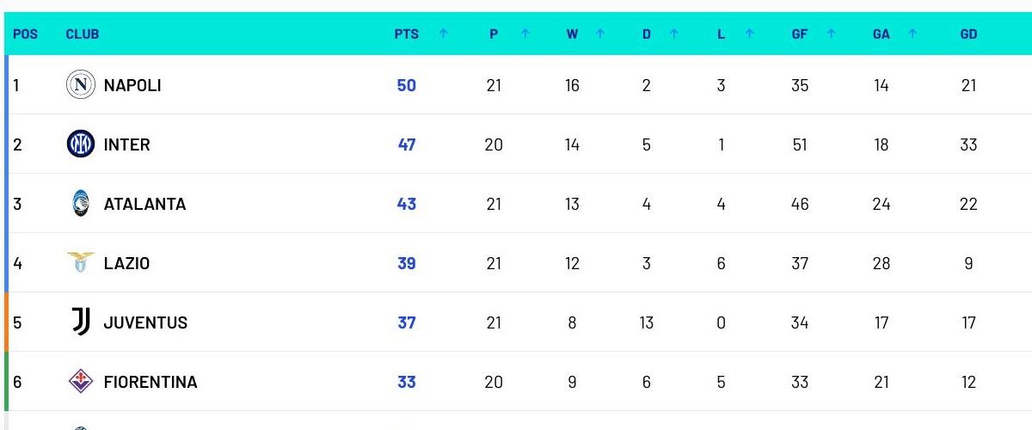This screenshot has height=430, width=1032.
Task: Sort by played using P arrow
Action: click(525, 34)
